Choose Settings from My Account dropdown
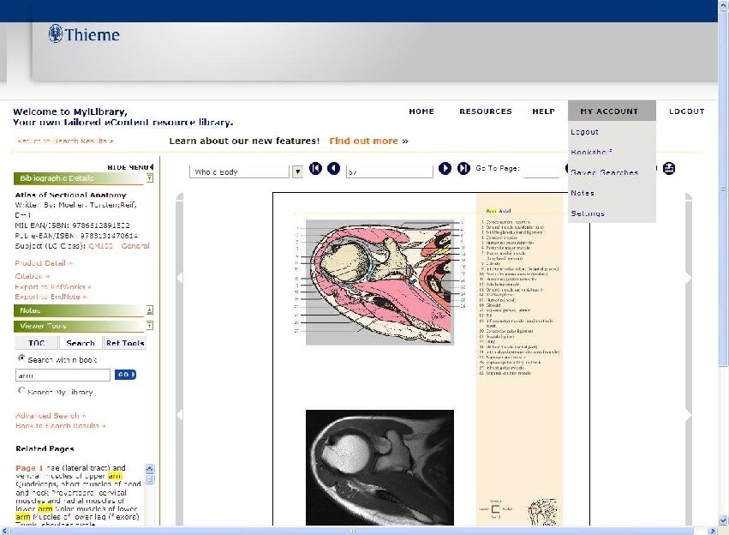Viewport: 729px width, 535px height. 588,213
